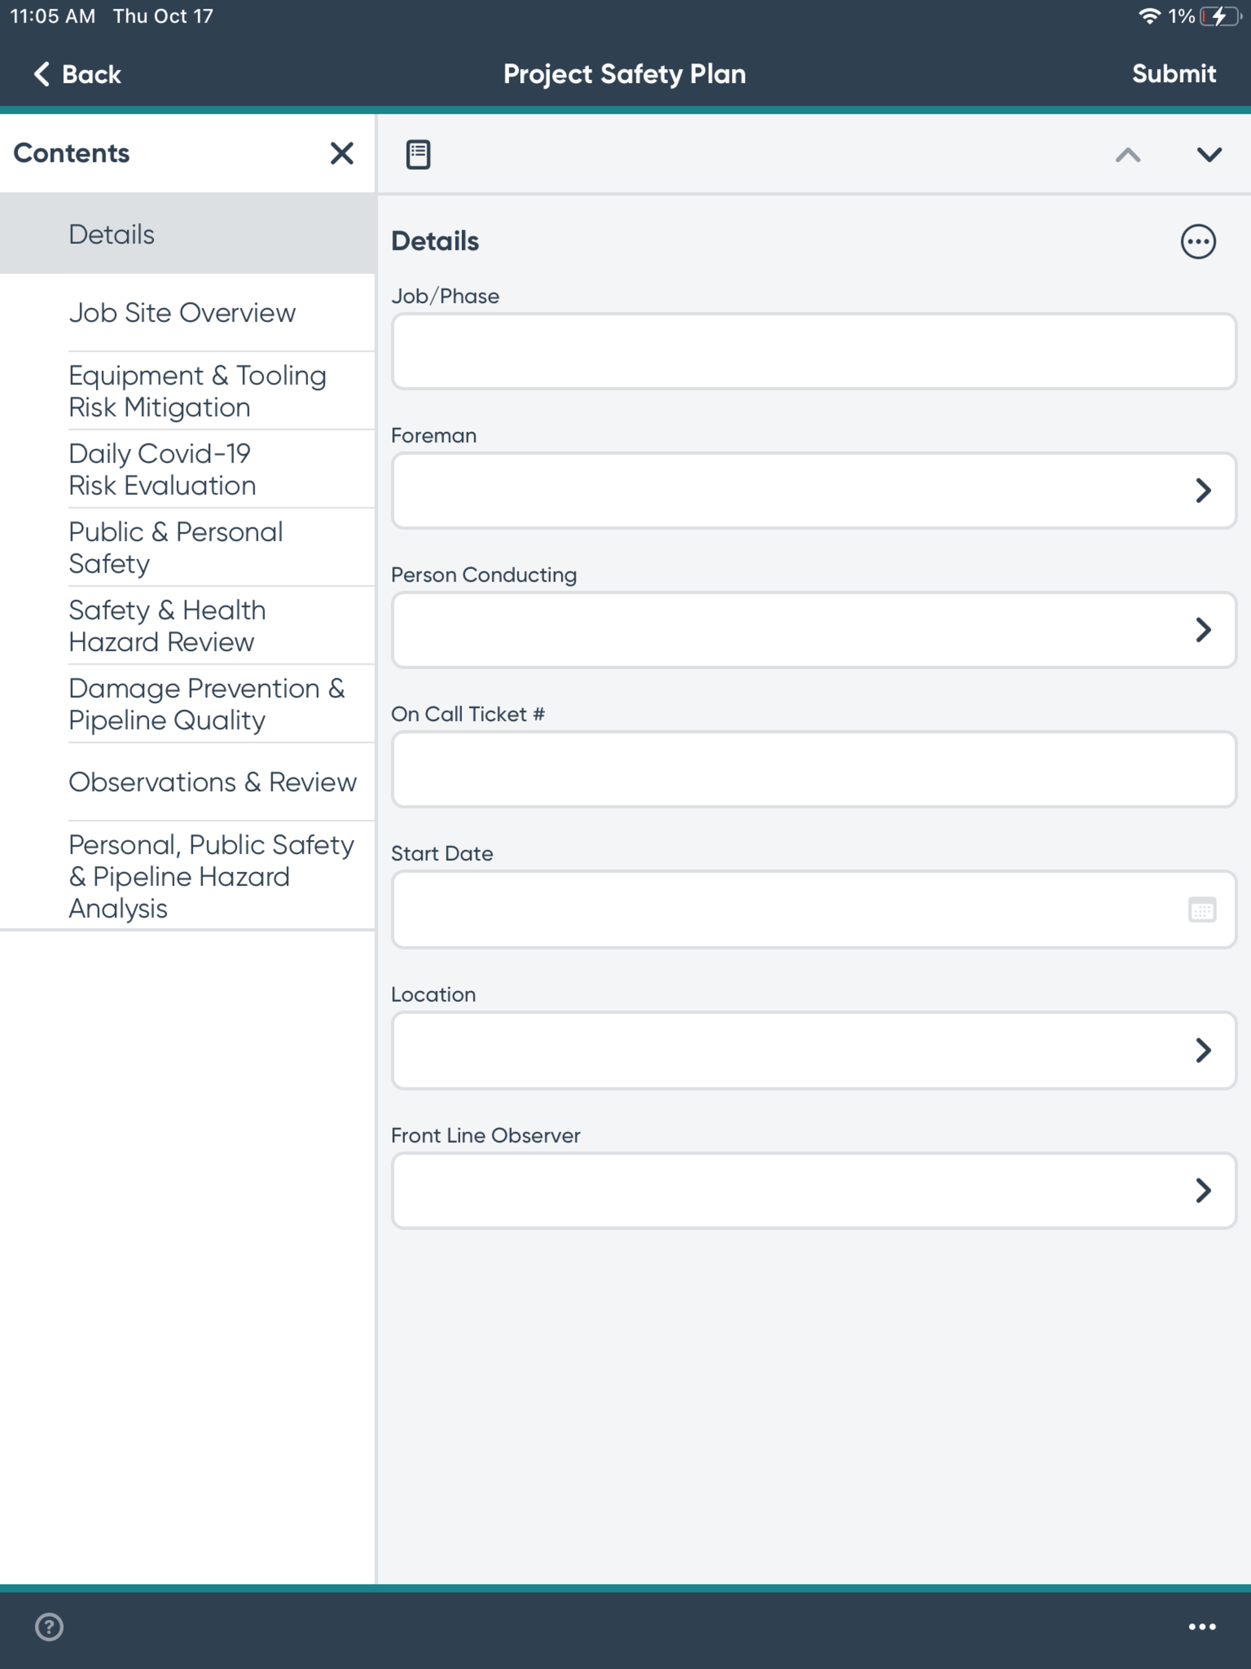The width and height of the screenshot is (1251, 1669).
Task: Open the bottom bar more options menu
Action: click(x=1201, y=1627)
